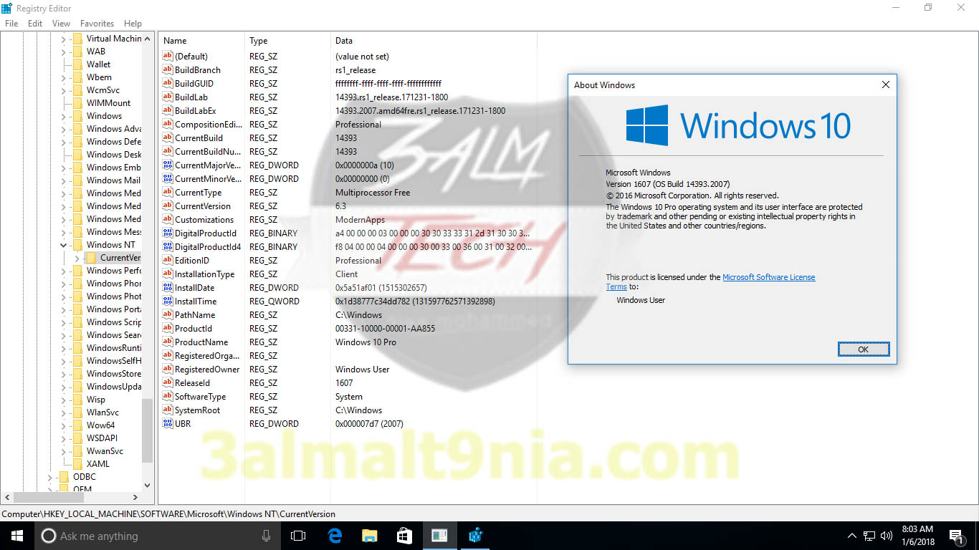Click Cortana microphone icon
The width and height of the screenshot is (979, 550).
click(x=267, y=536)
